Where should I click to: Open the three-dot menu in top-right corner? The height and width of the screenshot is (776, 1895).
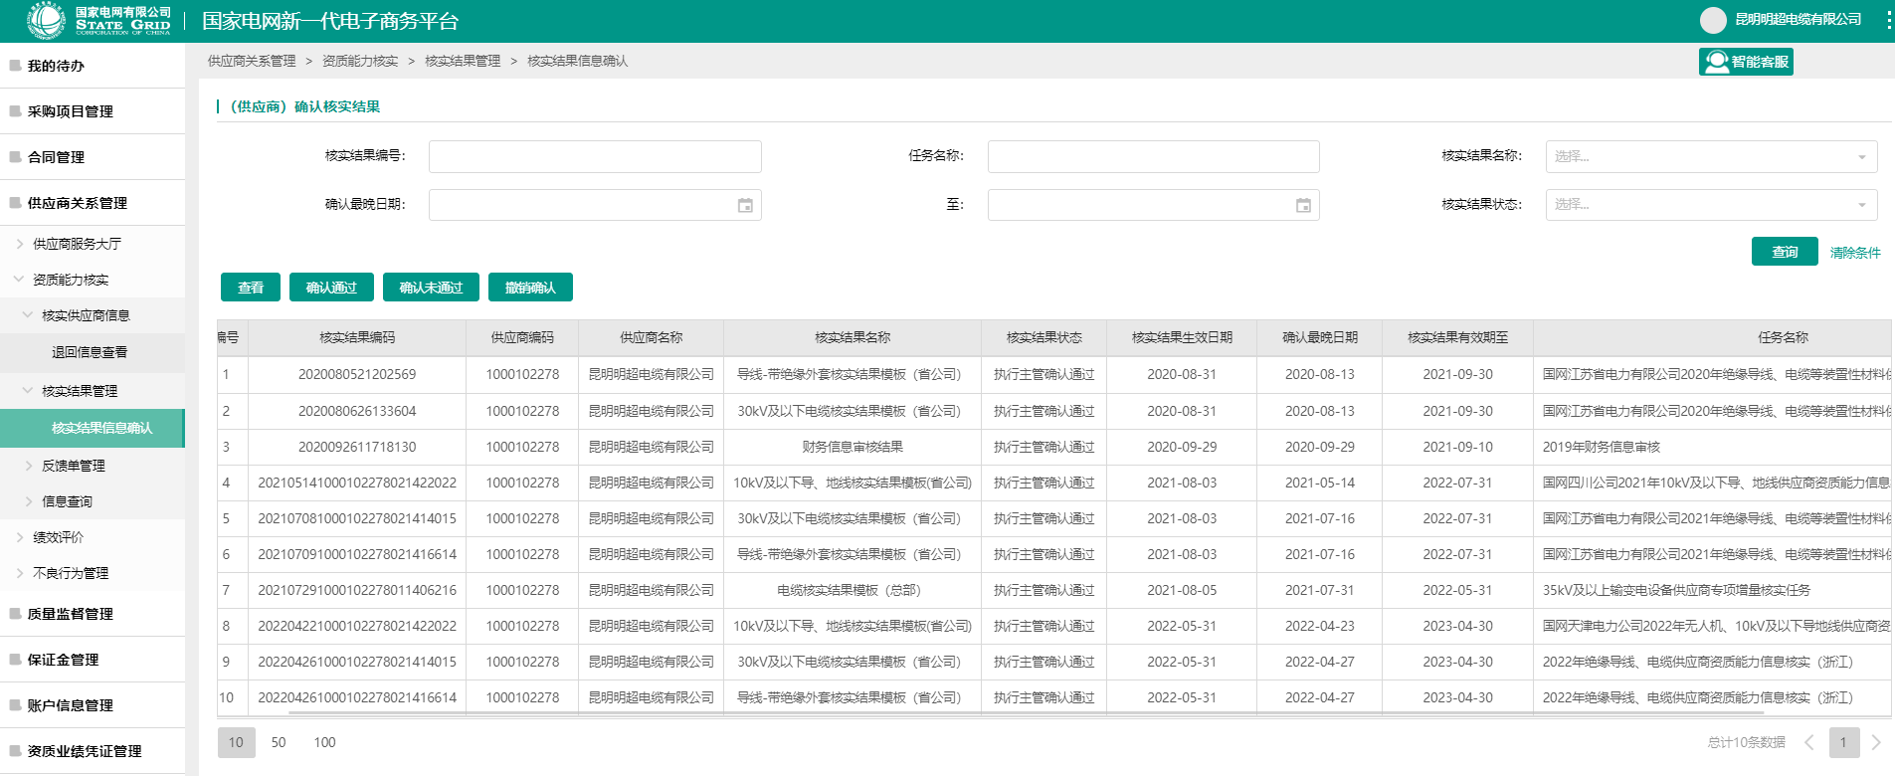pos(1888,20)
